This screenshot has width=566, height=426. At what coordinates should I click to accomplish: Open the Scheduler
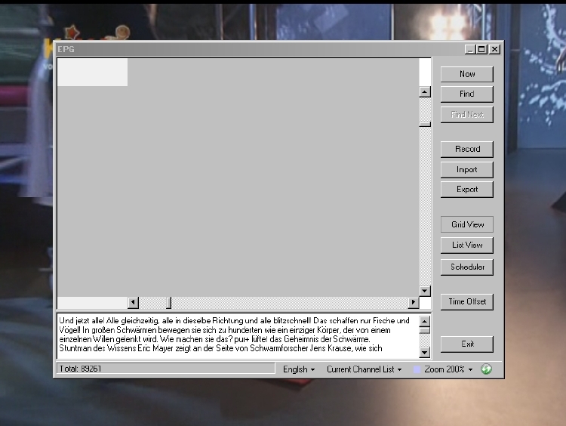(467, 267)
